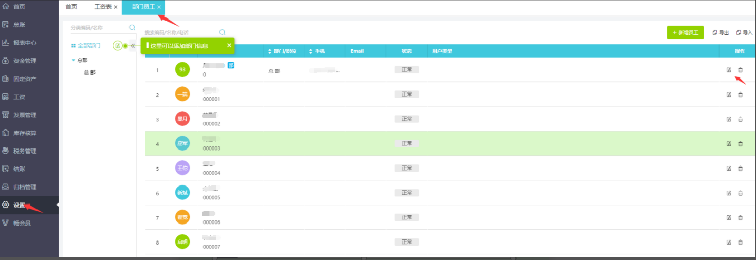Screen dimensions: 756x260
Task: Click the purple 王伦 avatar
Action: point(182,168)
